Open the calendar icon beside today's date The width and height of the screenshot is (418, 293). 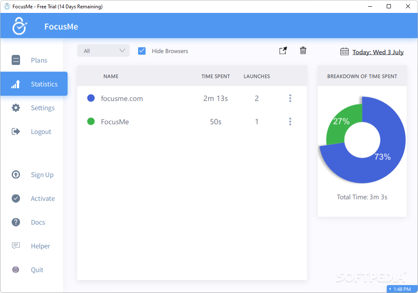(x=345, y=52)
